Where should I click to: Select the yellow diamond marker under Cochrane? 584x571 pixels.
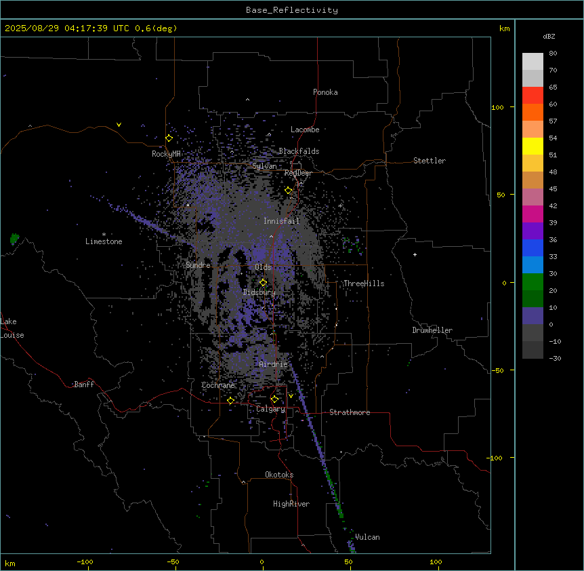tap(230, 401)
